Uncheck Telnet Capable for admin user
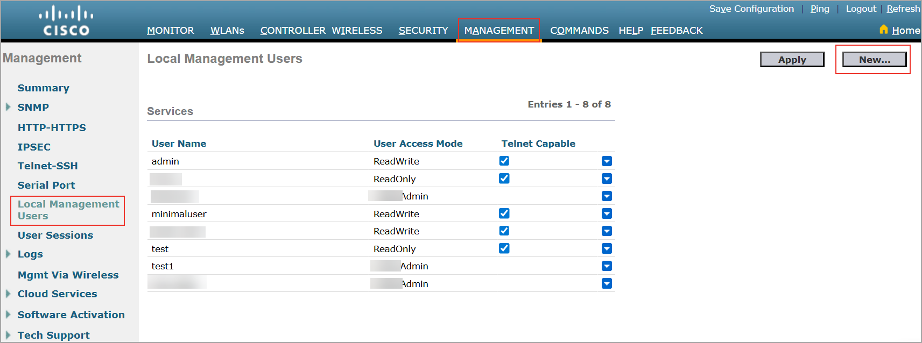Screen dimensions: 922x343 (x=504, y=161)
